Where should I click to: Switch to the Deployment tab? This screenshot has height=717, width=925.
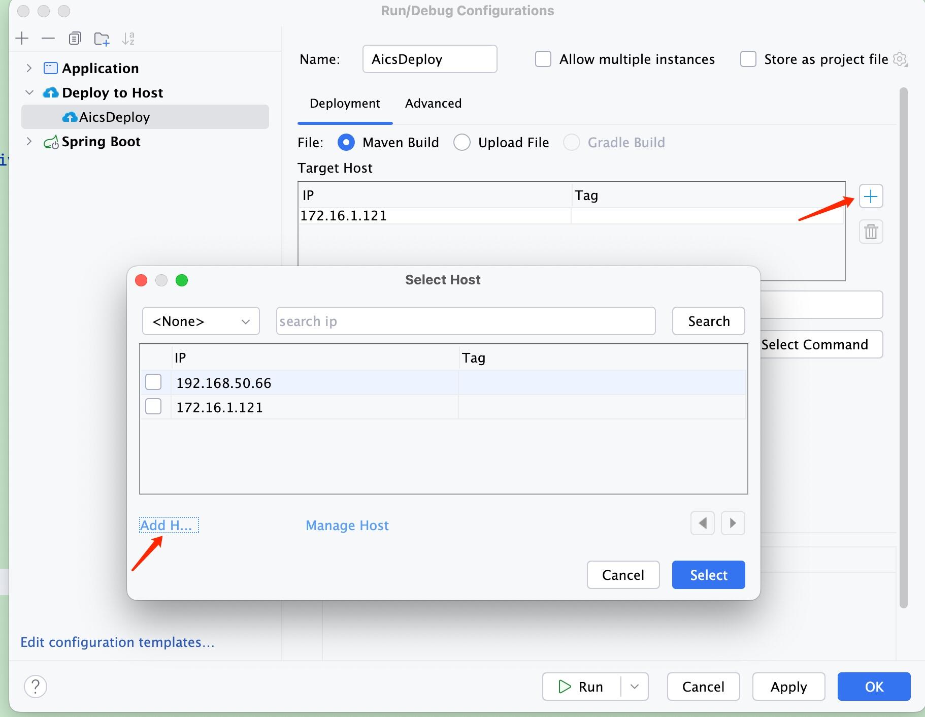click(345, 104)
